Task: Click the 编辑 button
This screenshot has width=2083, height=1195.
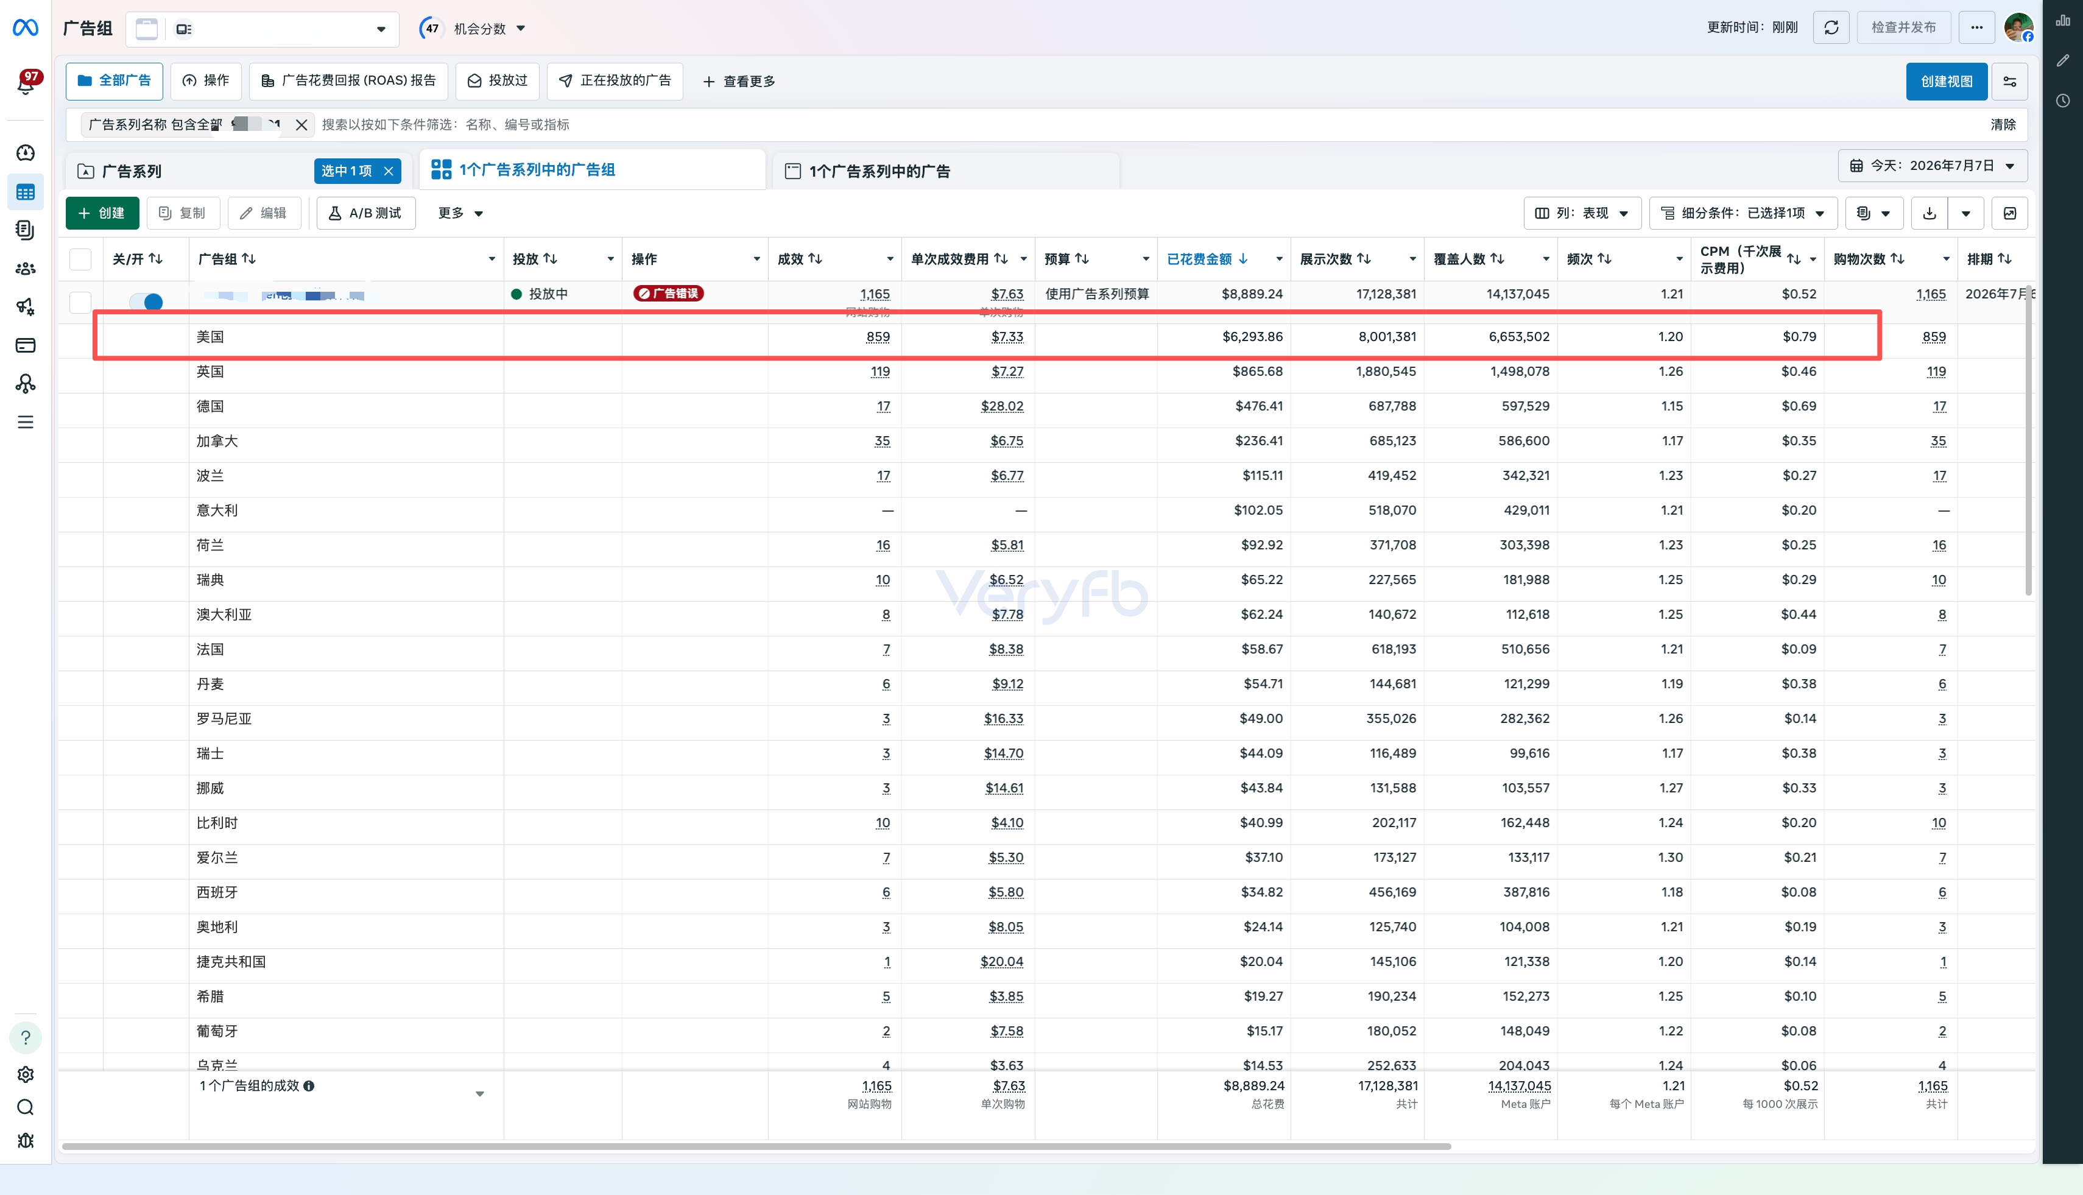Action: coord(264,213)
